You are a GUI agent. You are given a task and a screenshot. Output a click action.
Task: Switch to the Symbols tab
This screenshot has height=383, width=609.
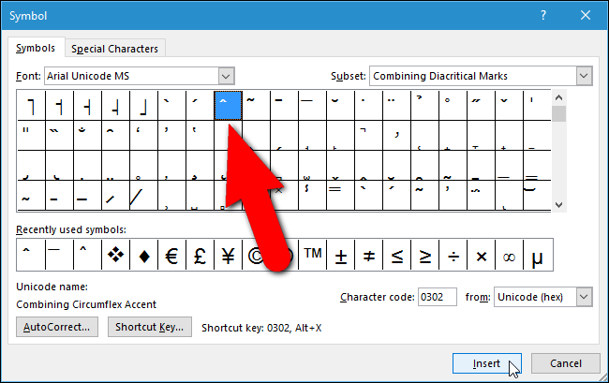[36, 48]
